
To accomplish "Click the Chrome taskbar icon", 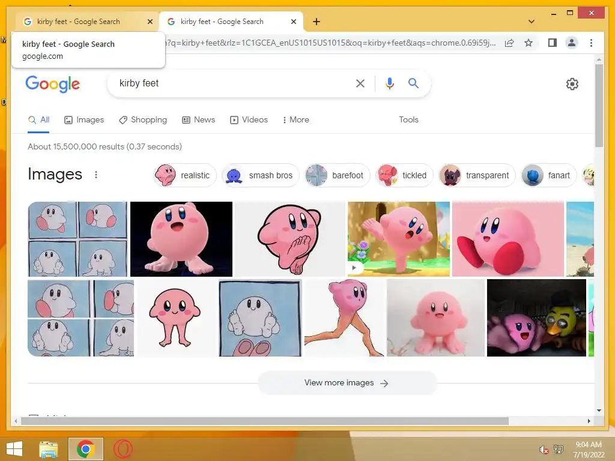I will 85,449.
